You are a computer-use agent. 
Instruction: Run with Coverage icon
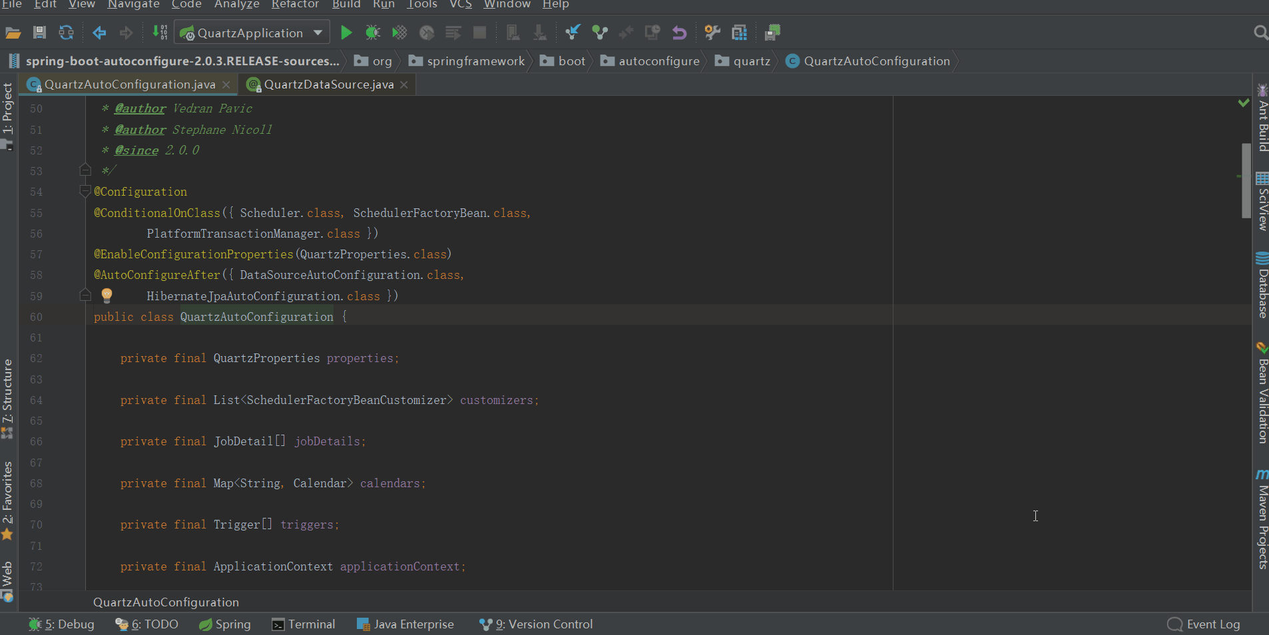(x=399, y=33)
